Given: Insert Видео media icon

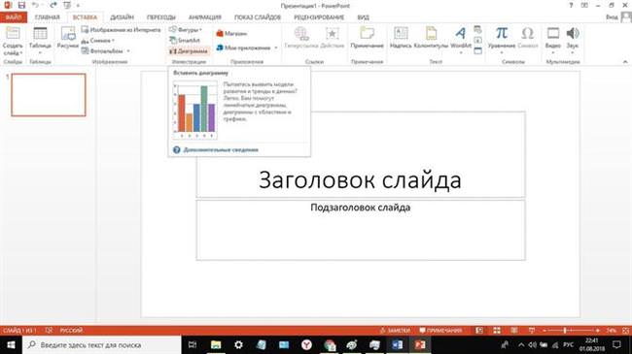Looking at the screenshot, I should pos(553,39).
